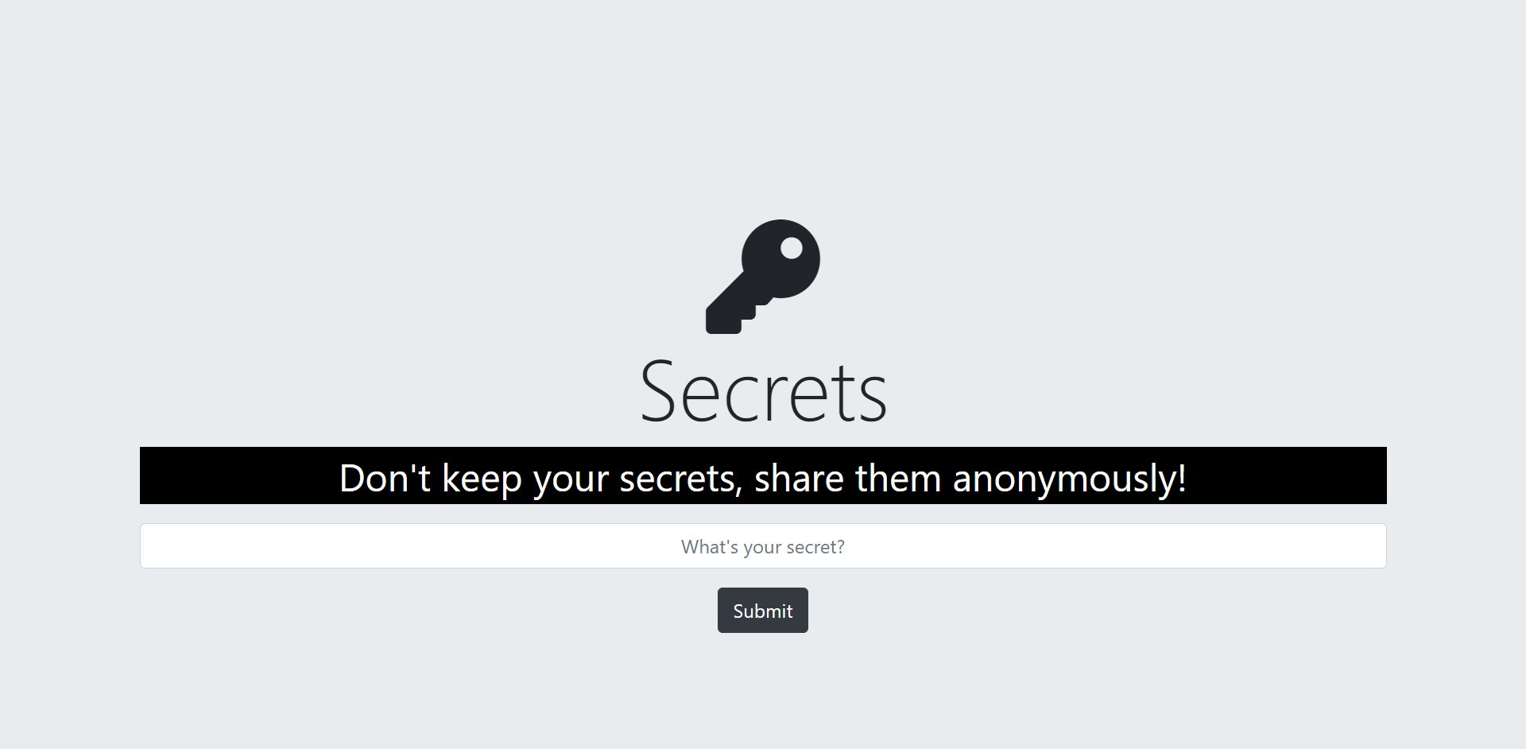This screenshot has width=1526, height=749.
Task: Click the capital S in Secrets heading
Action: pyautogui.click(x=659, y=391)
